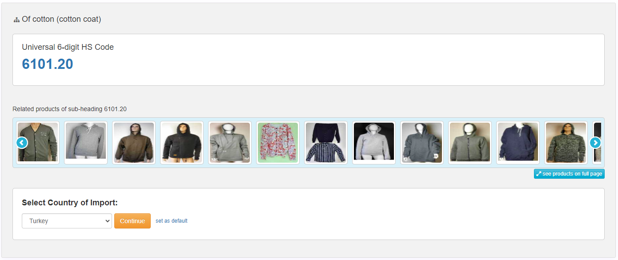
Task: Click hierarchy icon beside Of cotton heading
Action: coord(16,20)
